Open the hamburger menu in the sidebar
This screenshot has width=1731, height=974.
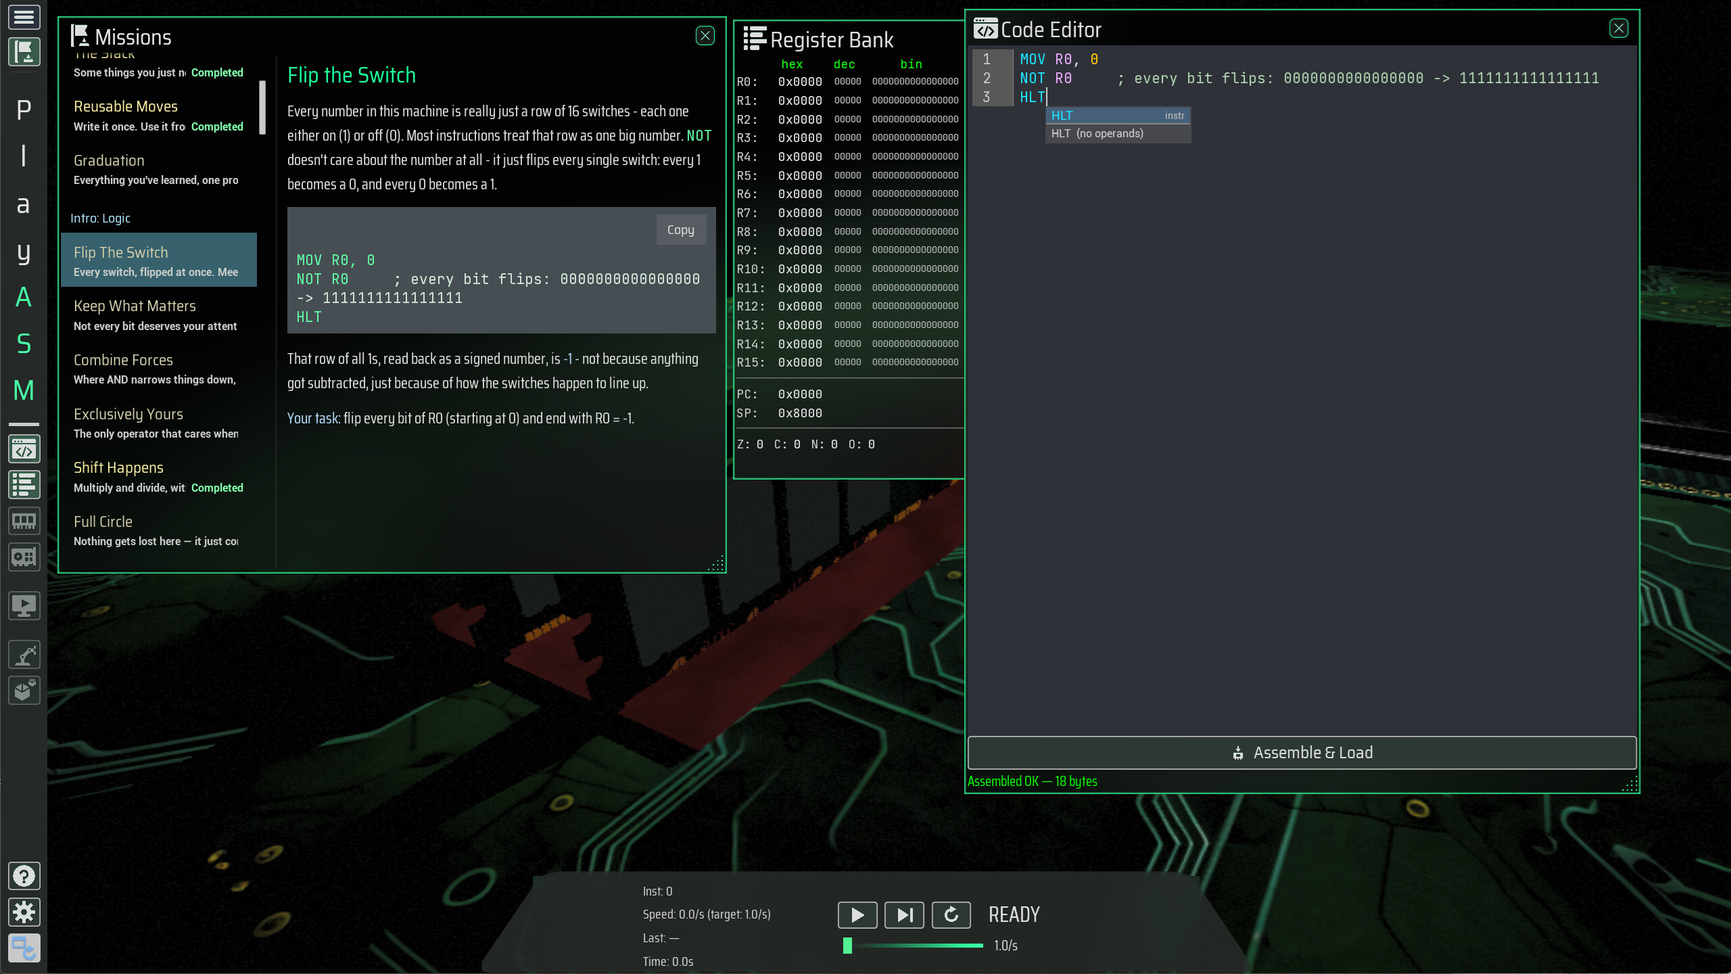[24, 16]
